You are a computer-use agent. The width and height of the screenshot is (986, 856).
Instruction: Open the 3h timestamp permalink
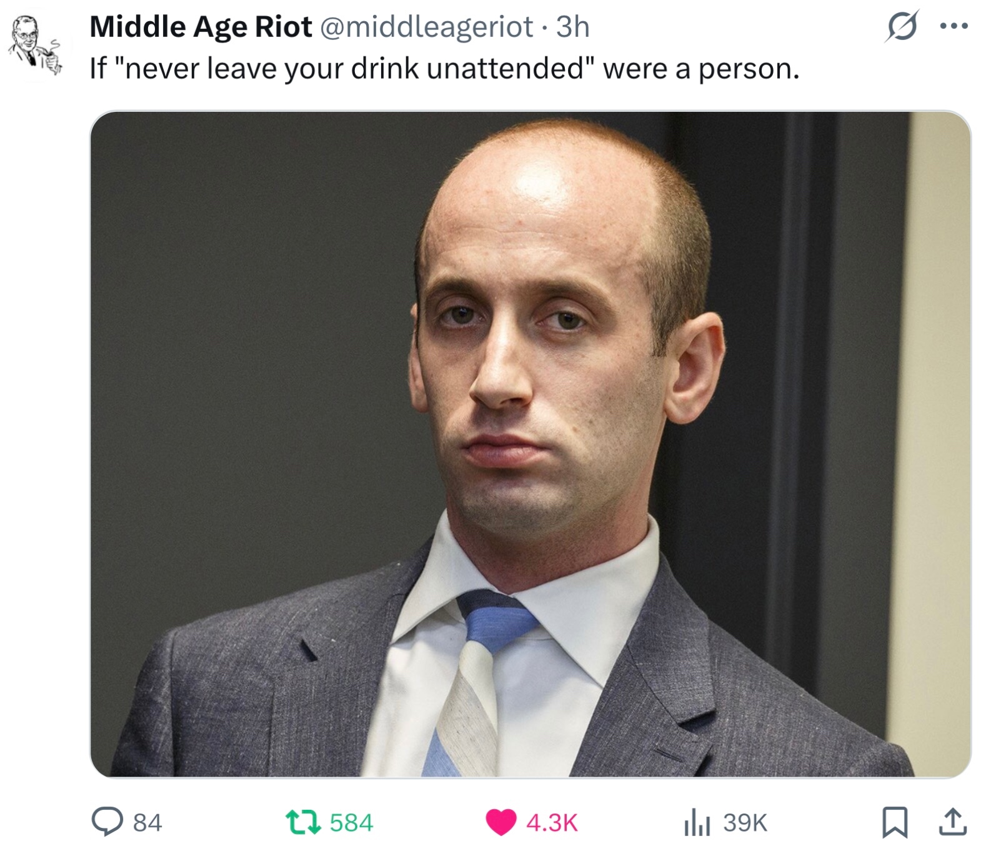572,27
